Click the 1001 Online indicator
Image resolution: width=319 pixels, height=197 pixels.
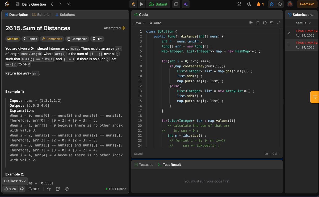[116, 189]
